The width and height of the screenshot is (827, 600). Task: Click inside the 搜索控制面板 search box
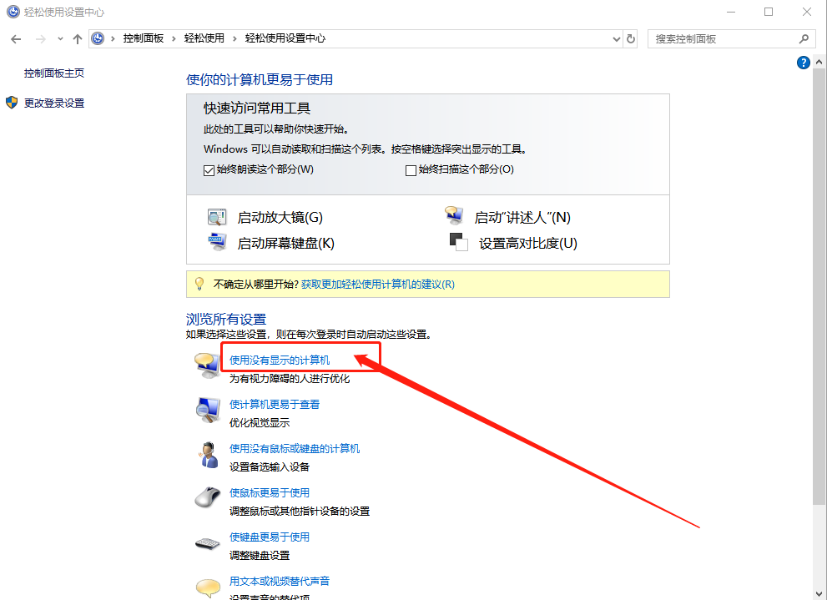pyautogui.click(x=726, y=38)
